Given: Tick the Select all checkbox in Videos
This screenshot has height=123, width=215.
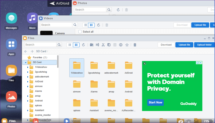Looking at the screenshot, I should pyautogui.click(x=80, y=32).
